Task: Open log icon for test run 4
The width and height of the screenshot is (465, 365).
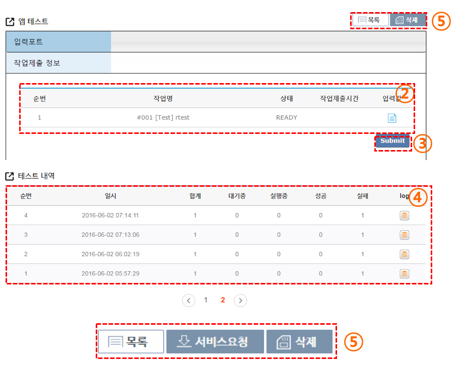Action: point(404,215)
